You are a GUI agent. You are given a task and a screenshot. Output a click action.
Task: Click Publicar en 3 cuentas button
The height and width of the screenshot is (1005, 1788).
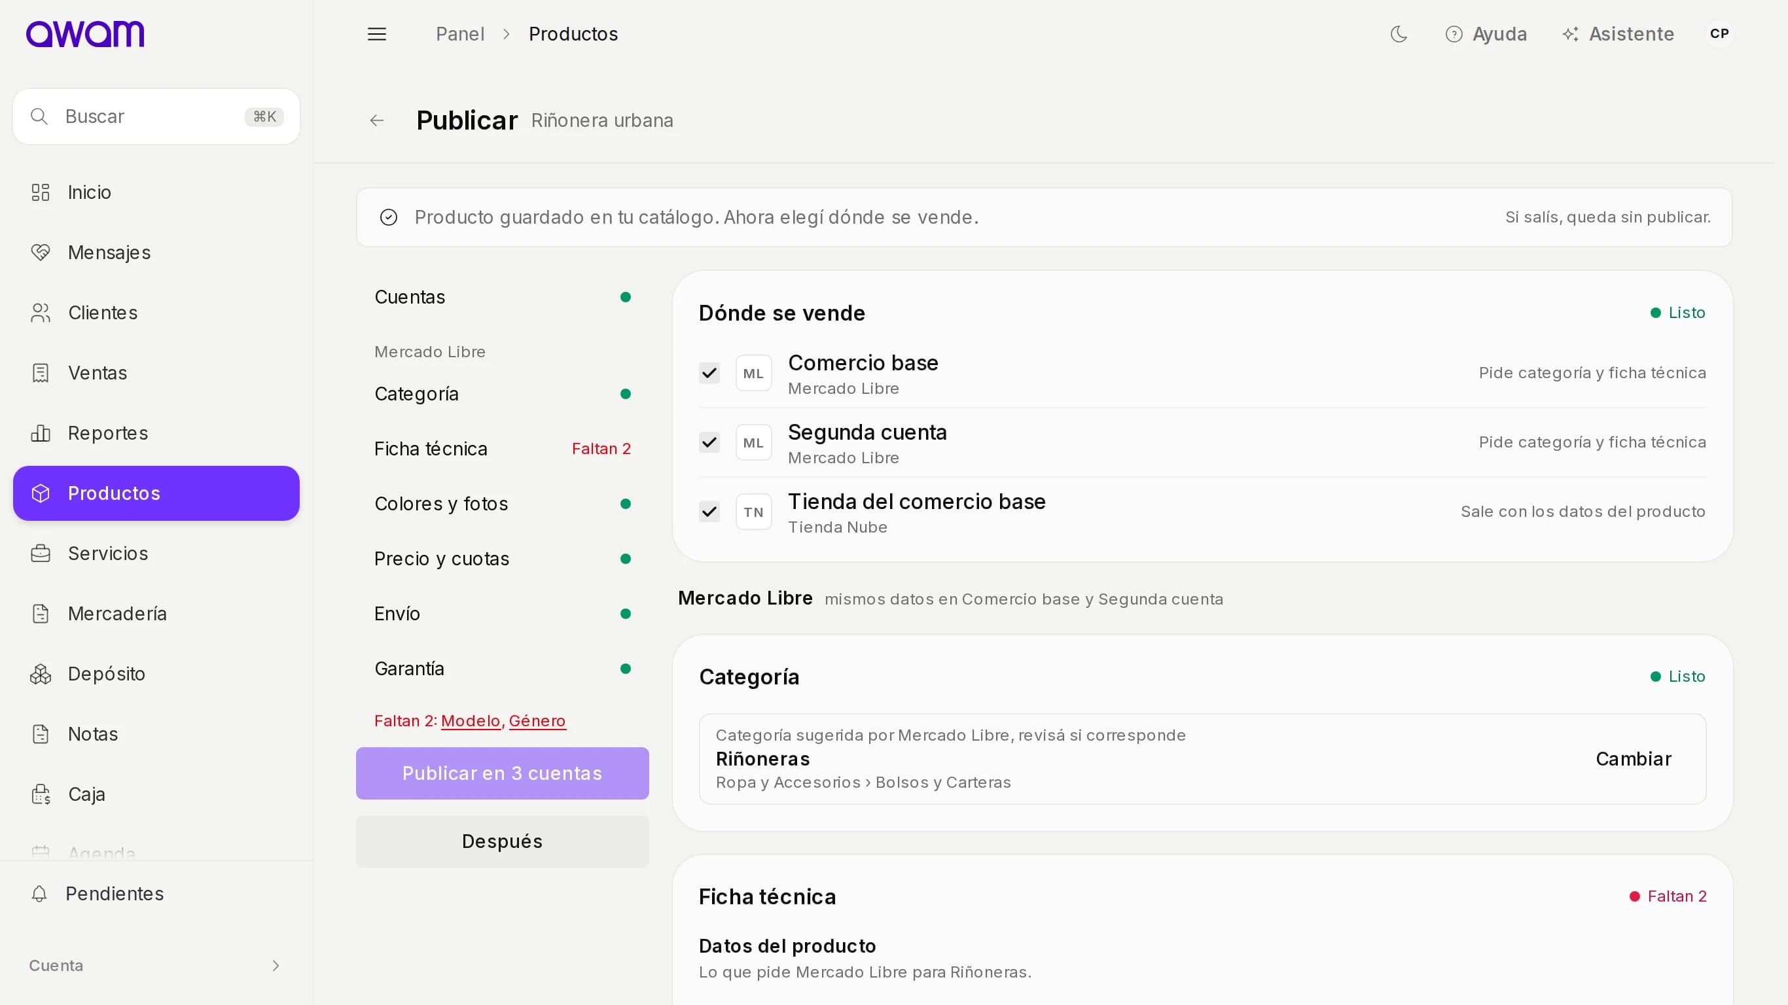coord(503,774)
